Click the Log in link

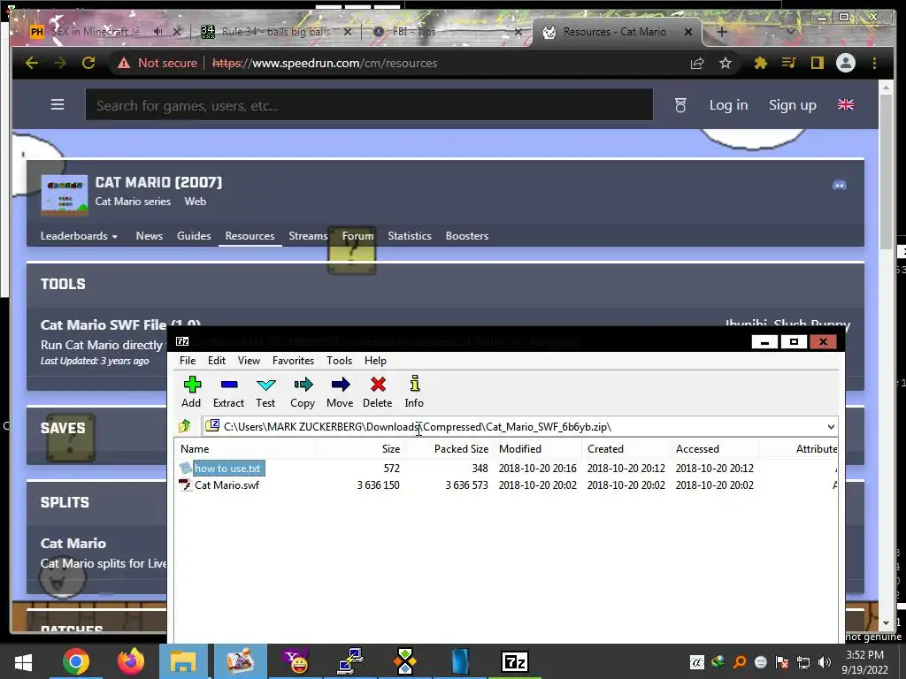pos(729,105)
